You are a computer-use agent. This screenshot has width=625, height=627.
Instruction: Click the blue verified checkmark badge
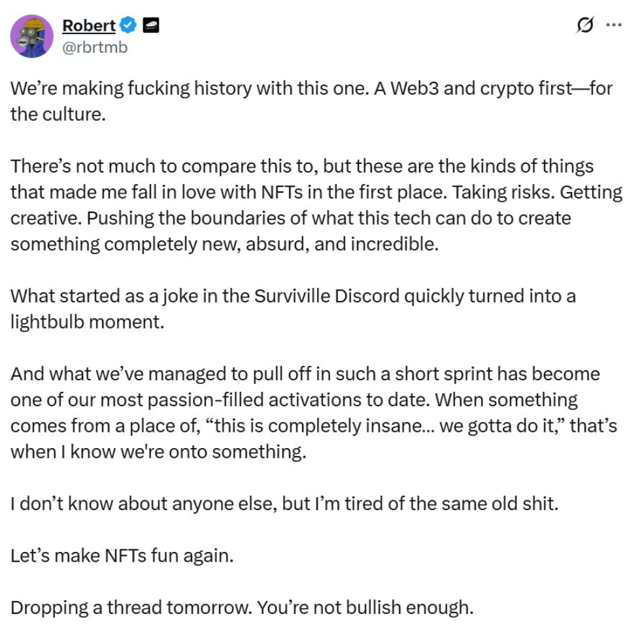tap(129, 25)
